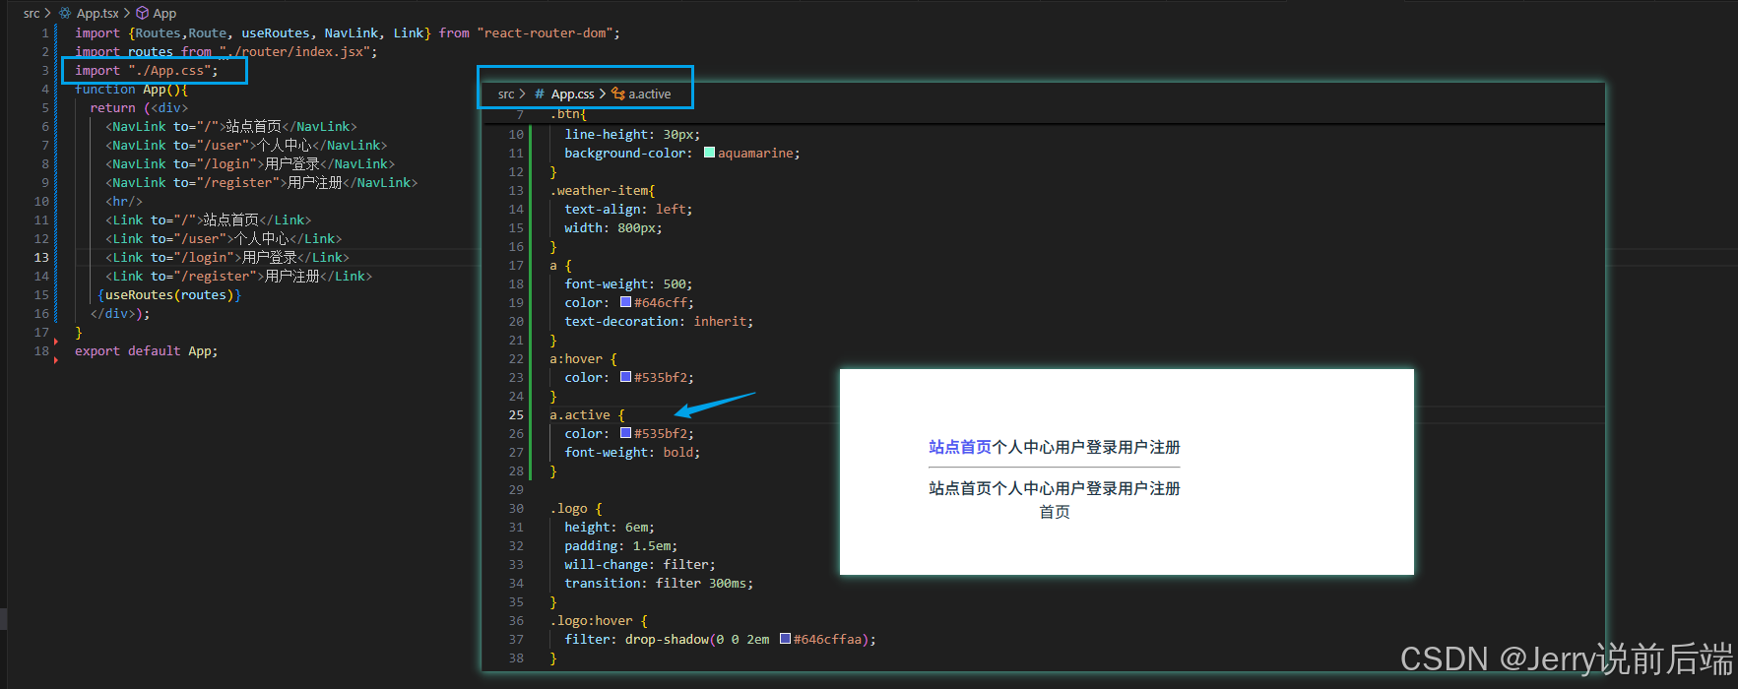This screenshot has height=689, width=1738.
Task: Click the App.css breadcrumb item
Action: 572,94
